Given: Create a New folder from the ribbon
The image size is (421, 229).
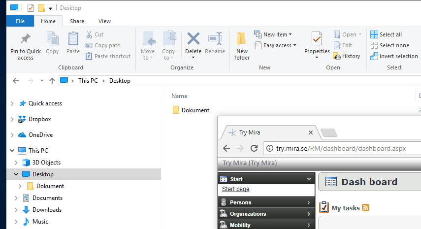Looking at the screenshot, I should (242, 46).
